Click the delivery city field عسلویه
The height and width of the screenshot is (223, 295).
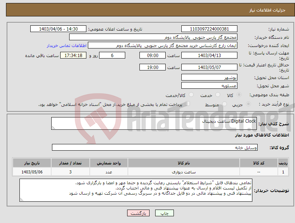point(209,86)
